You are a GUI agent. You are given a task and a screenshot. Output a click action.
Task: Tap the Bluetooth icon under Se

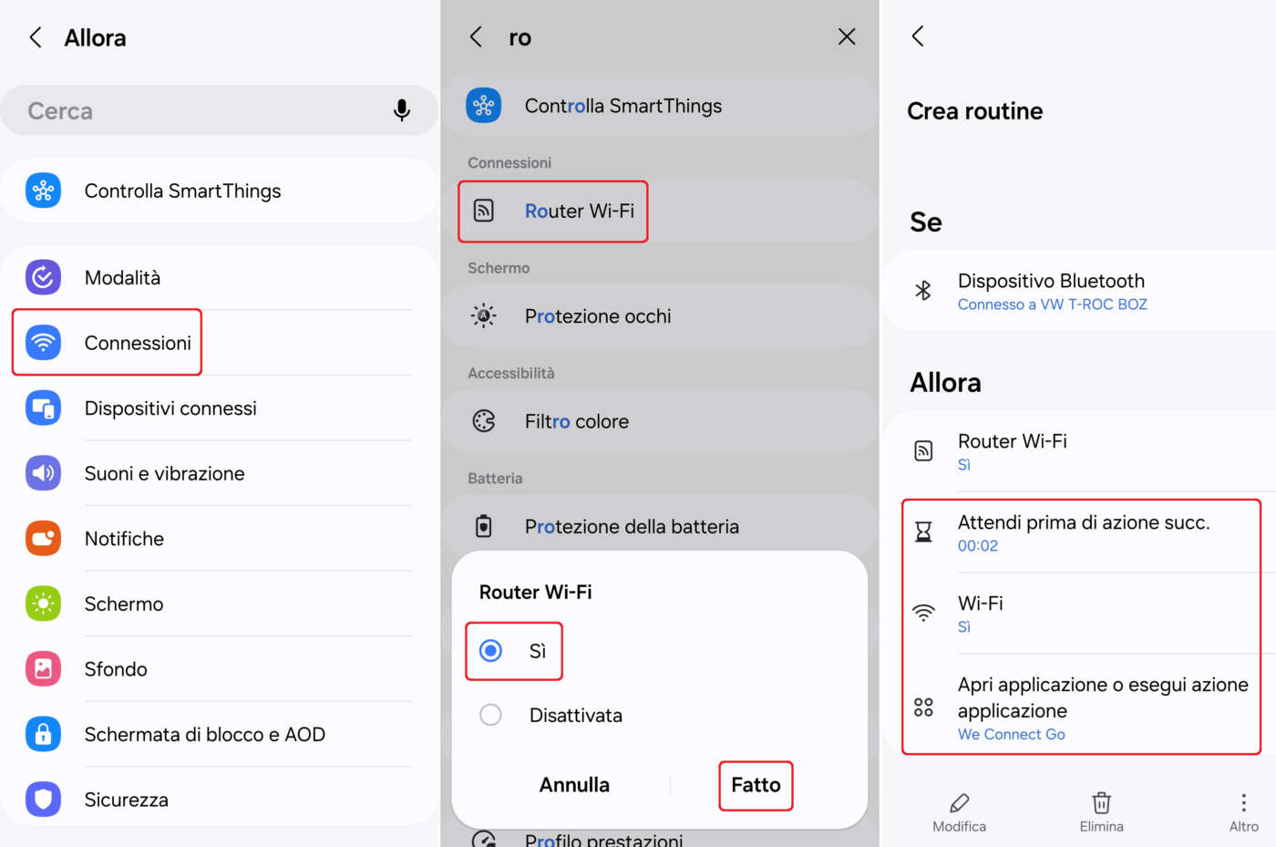tap(923, 291)
